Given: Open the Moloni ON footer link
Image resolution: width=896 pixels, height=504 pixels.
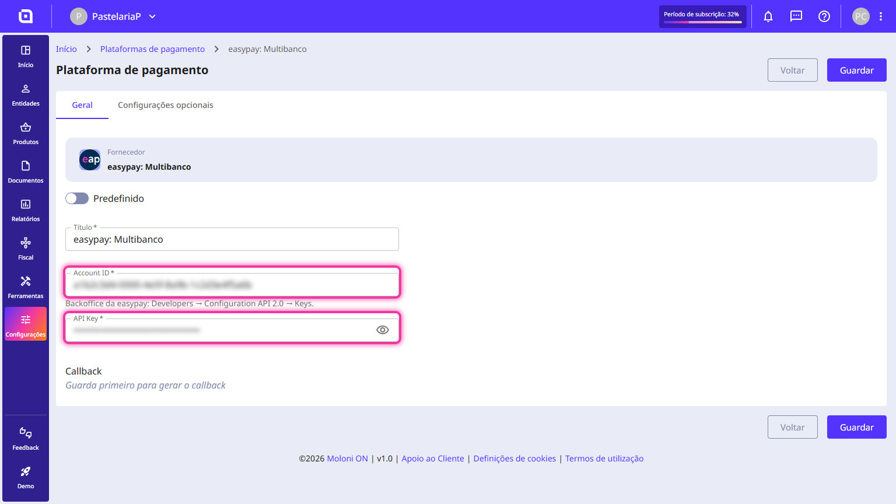Looking at the screenshot, I should (347, 459).
